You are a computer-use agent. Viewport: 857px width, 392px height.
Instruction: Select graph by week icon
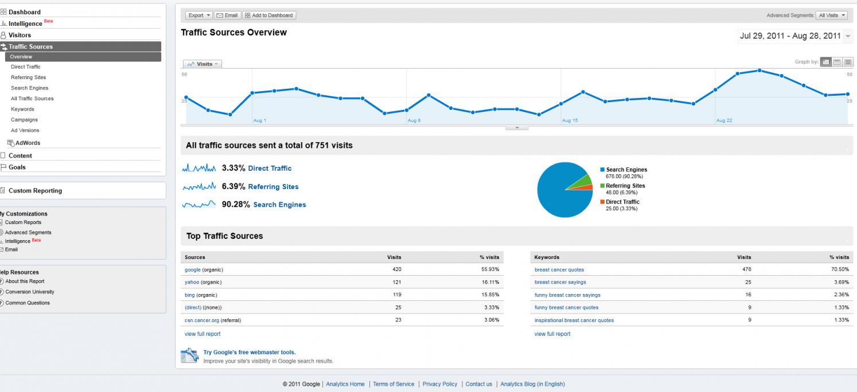837,62
